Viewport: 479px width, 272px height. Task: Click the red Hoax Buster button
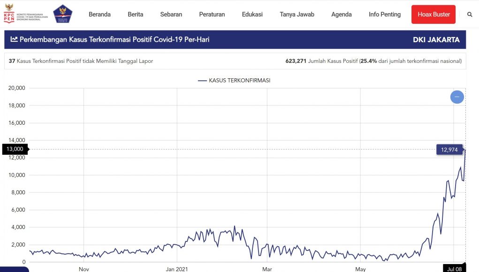coord(434,15)
